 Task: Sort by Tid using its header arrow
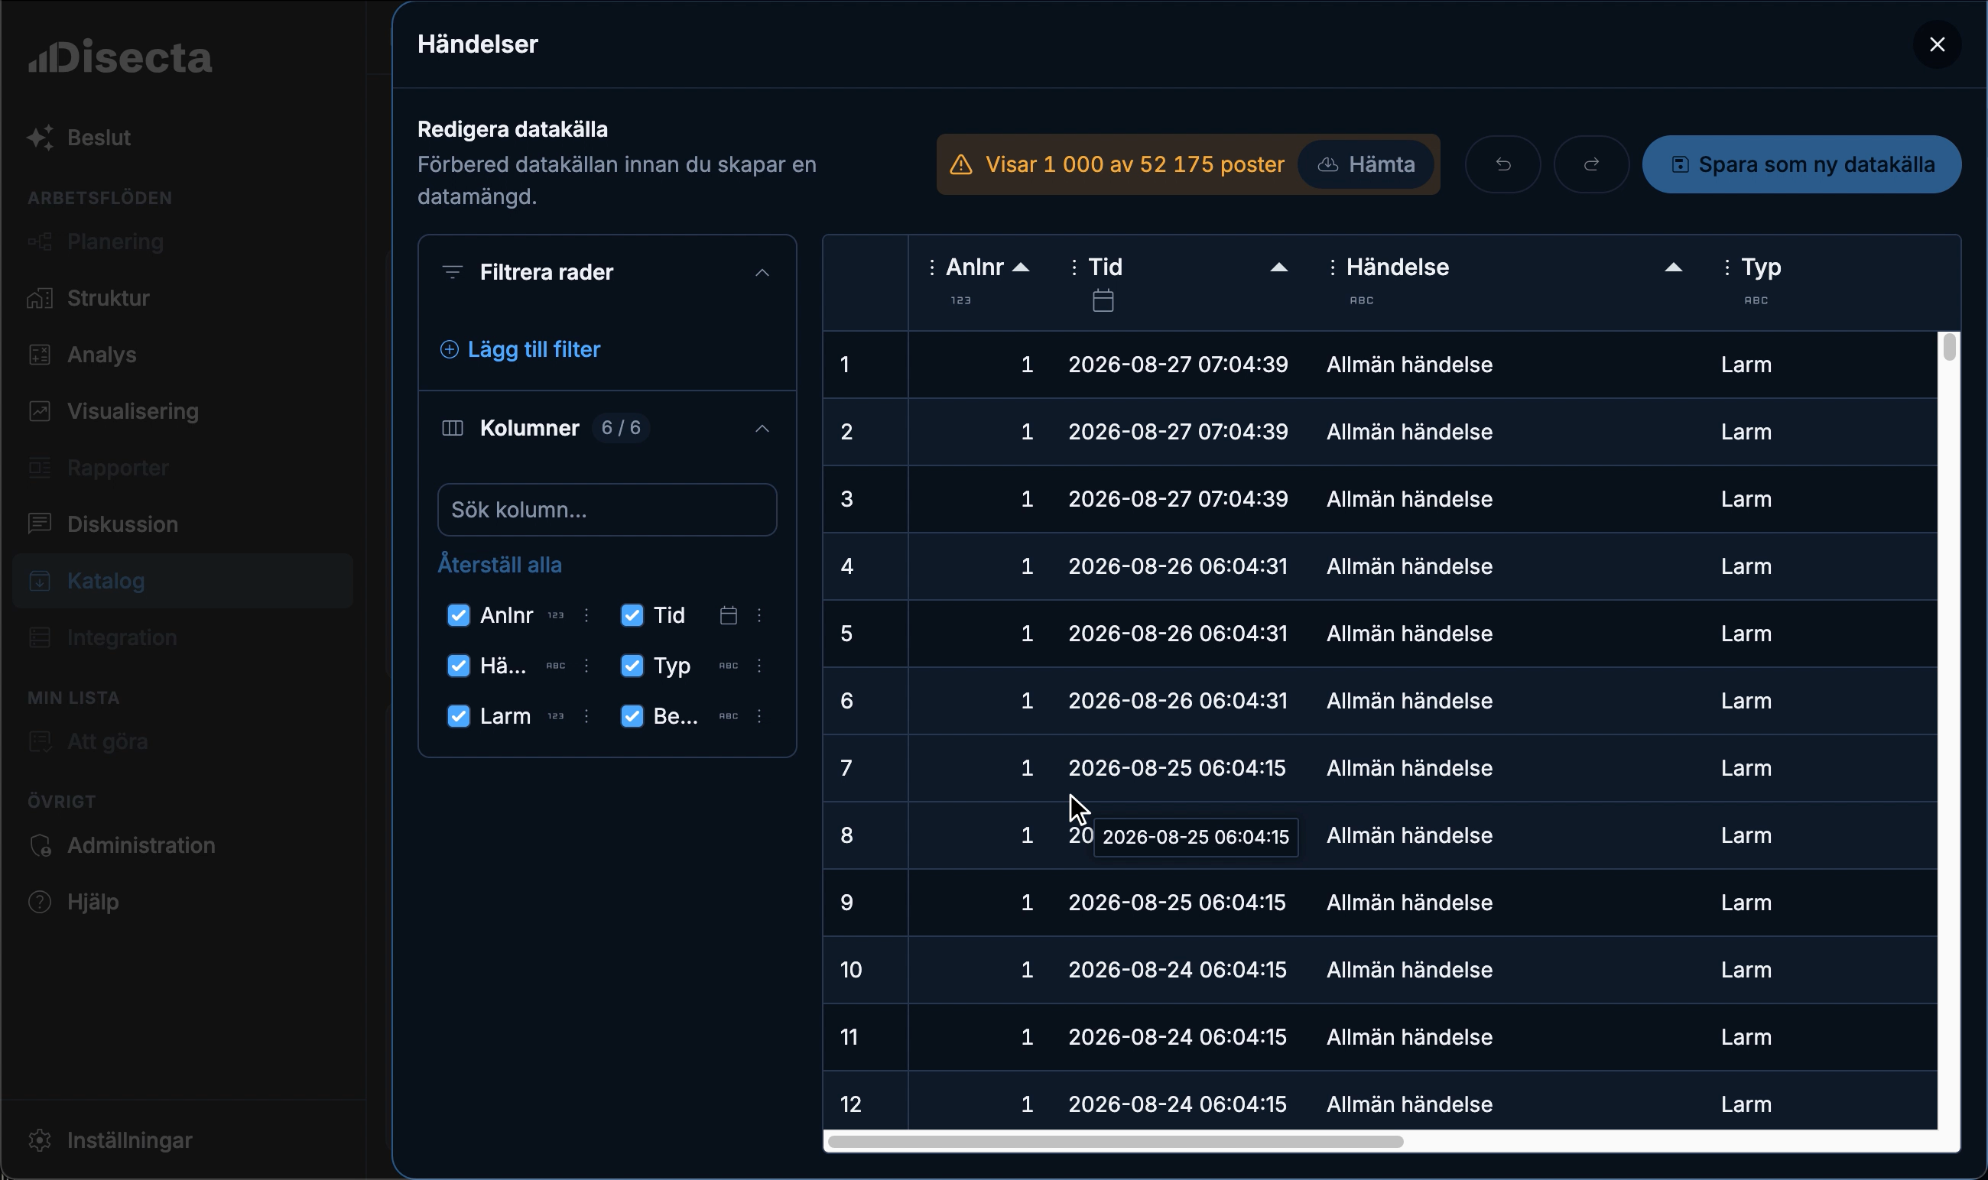tap(1278, 267)
